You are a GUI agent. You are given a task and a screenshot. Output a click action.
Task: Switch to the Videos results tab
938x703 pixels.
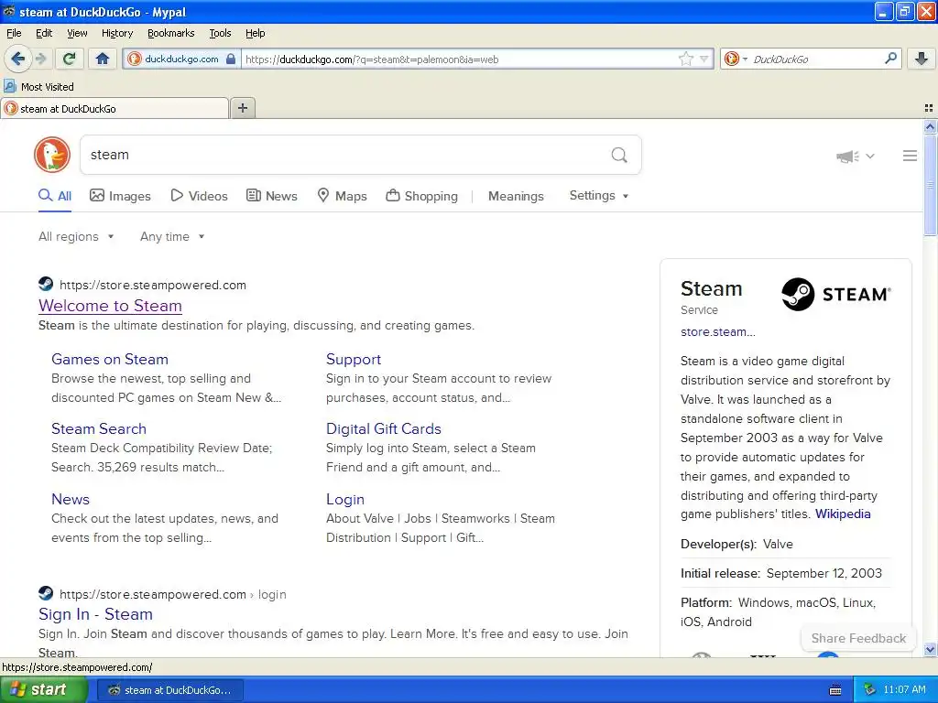tap(199, 196)
